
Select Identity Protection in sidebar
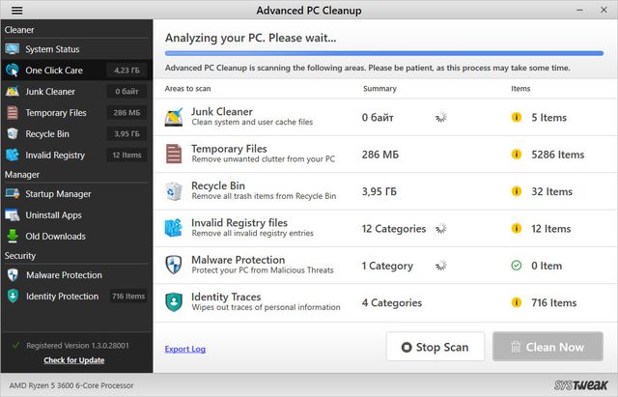(62, 297)
